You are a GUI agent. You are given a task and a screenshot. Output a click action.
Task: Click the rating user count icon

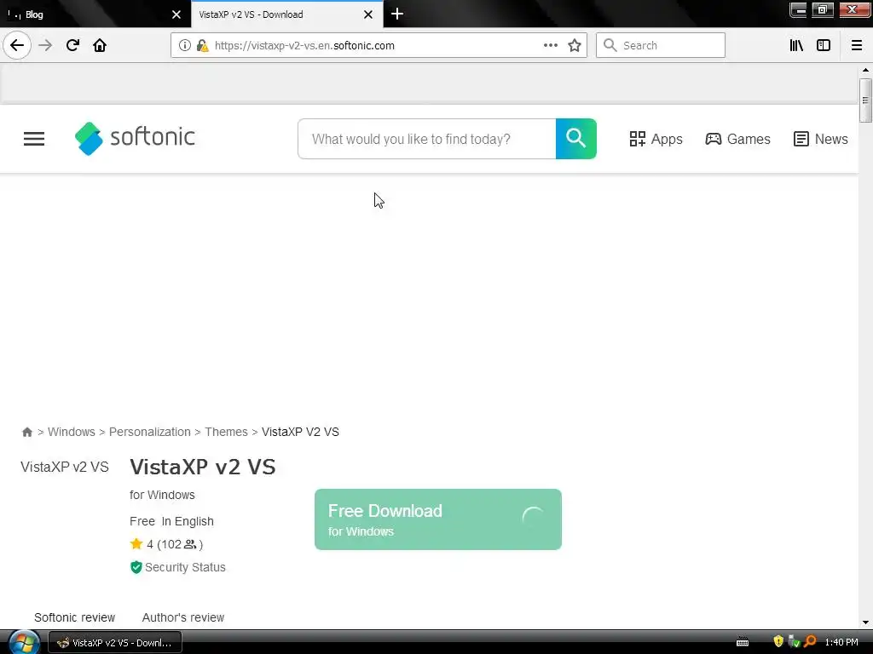click(190, 544)
